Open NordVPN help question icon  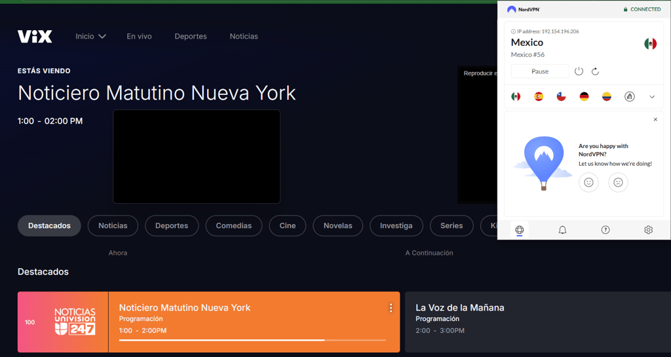(605, 230)
